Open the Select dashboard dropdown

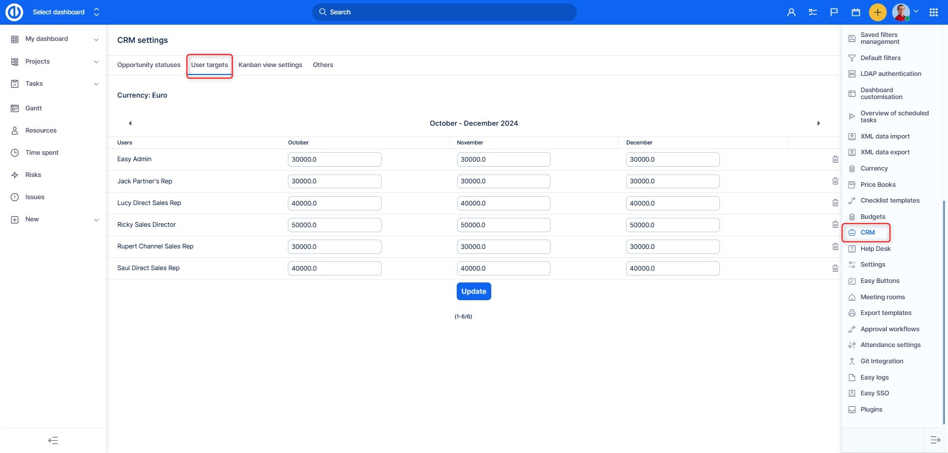pos(66,12)
